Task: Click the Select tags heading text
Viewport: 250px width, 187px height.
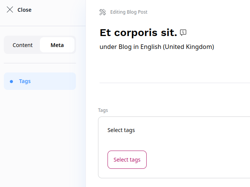Action: point(121,130)
